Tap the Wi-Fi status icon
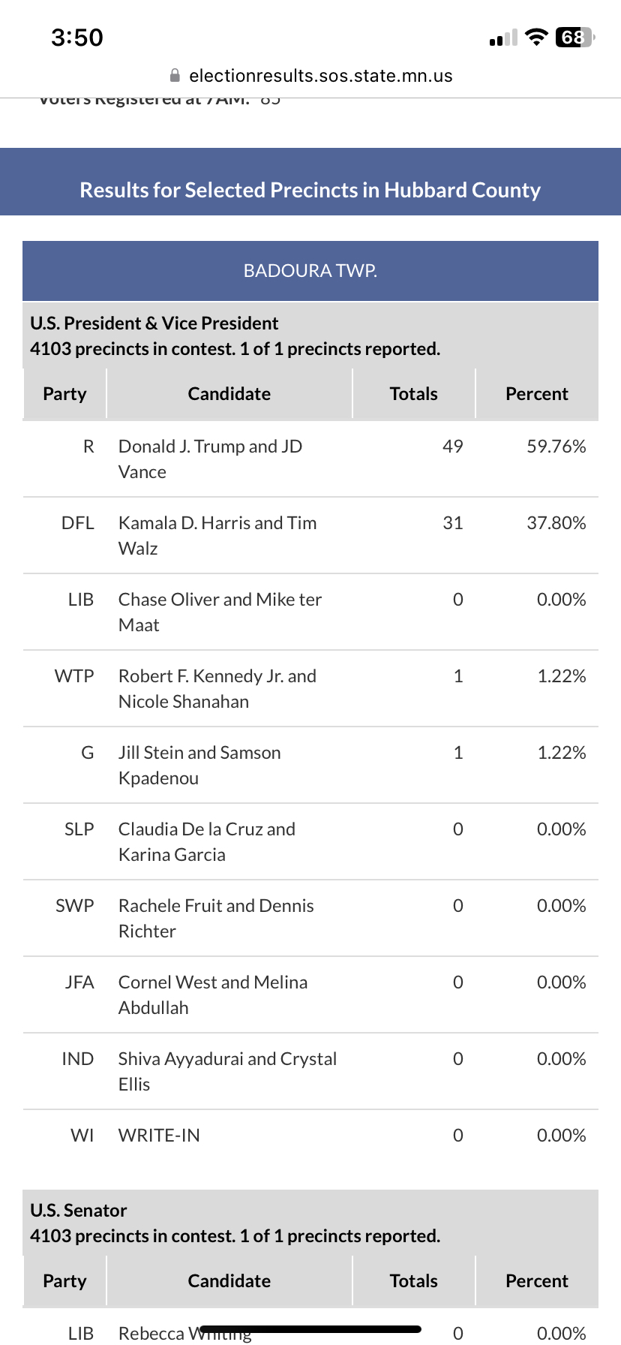 (536, 38)
